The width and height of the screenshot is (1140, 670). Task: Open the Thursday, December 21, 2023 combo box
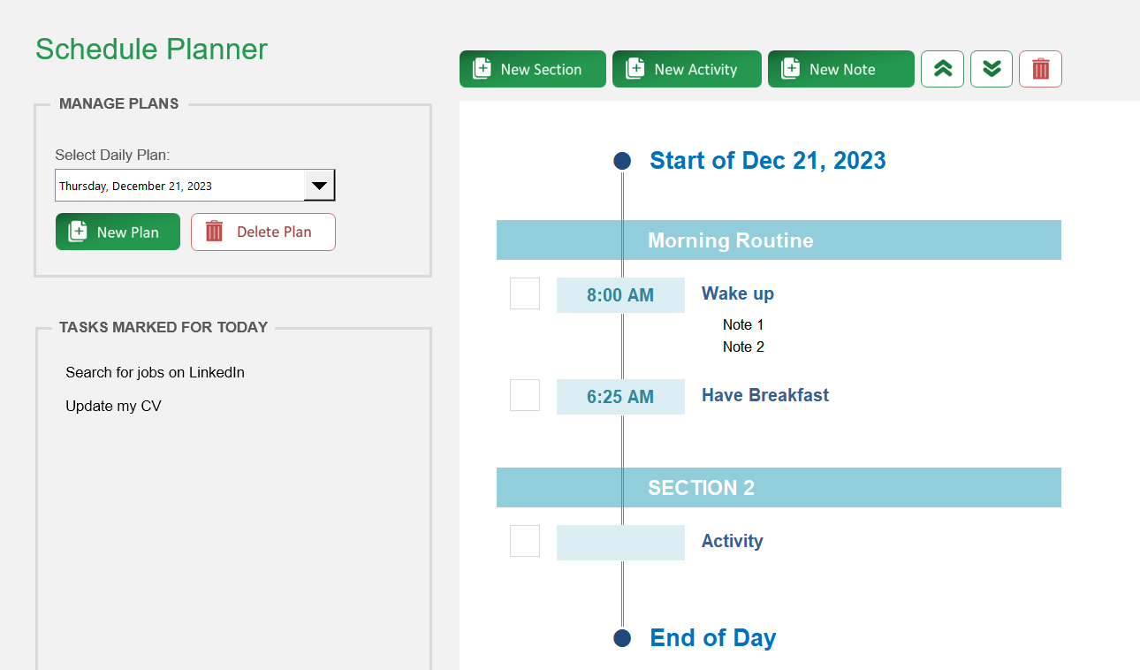point(177,185)
